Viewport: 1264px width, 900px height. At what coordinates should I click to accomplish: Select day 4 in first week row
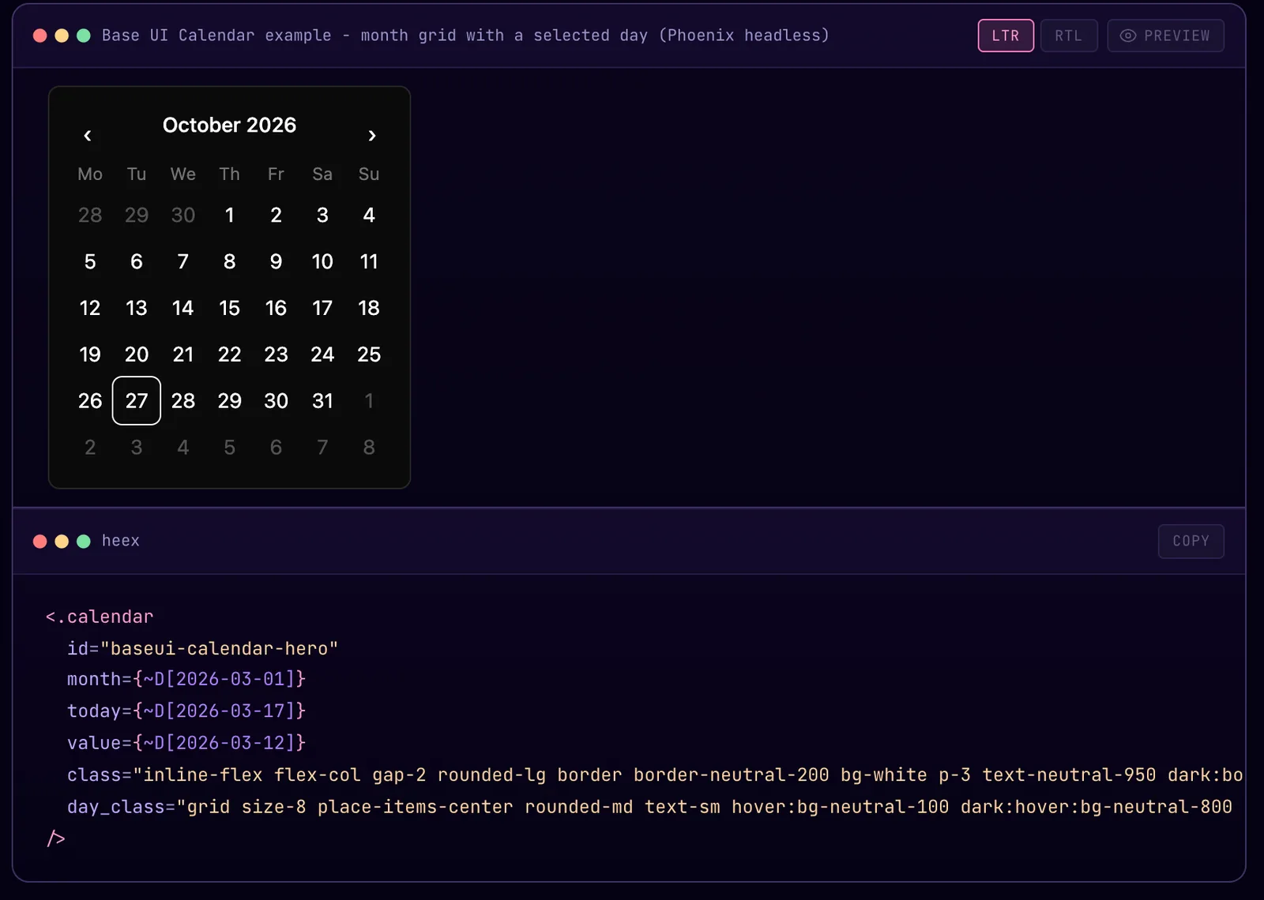tap(369, 216)
